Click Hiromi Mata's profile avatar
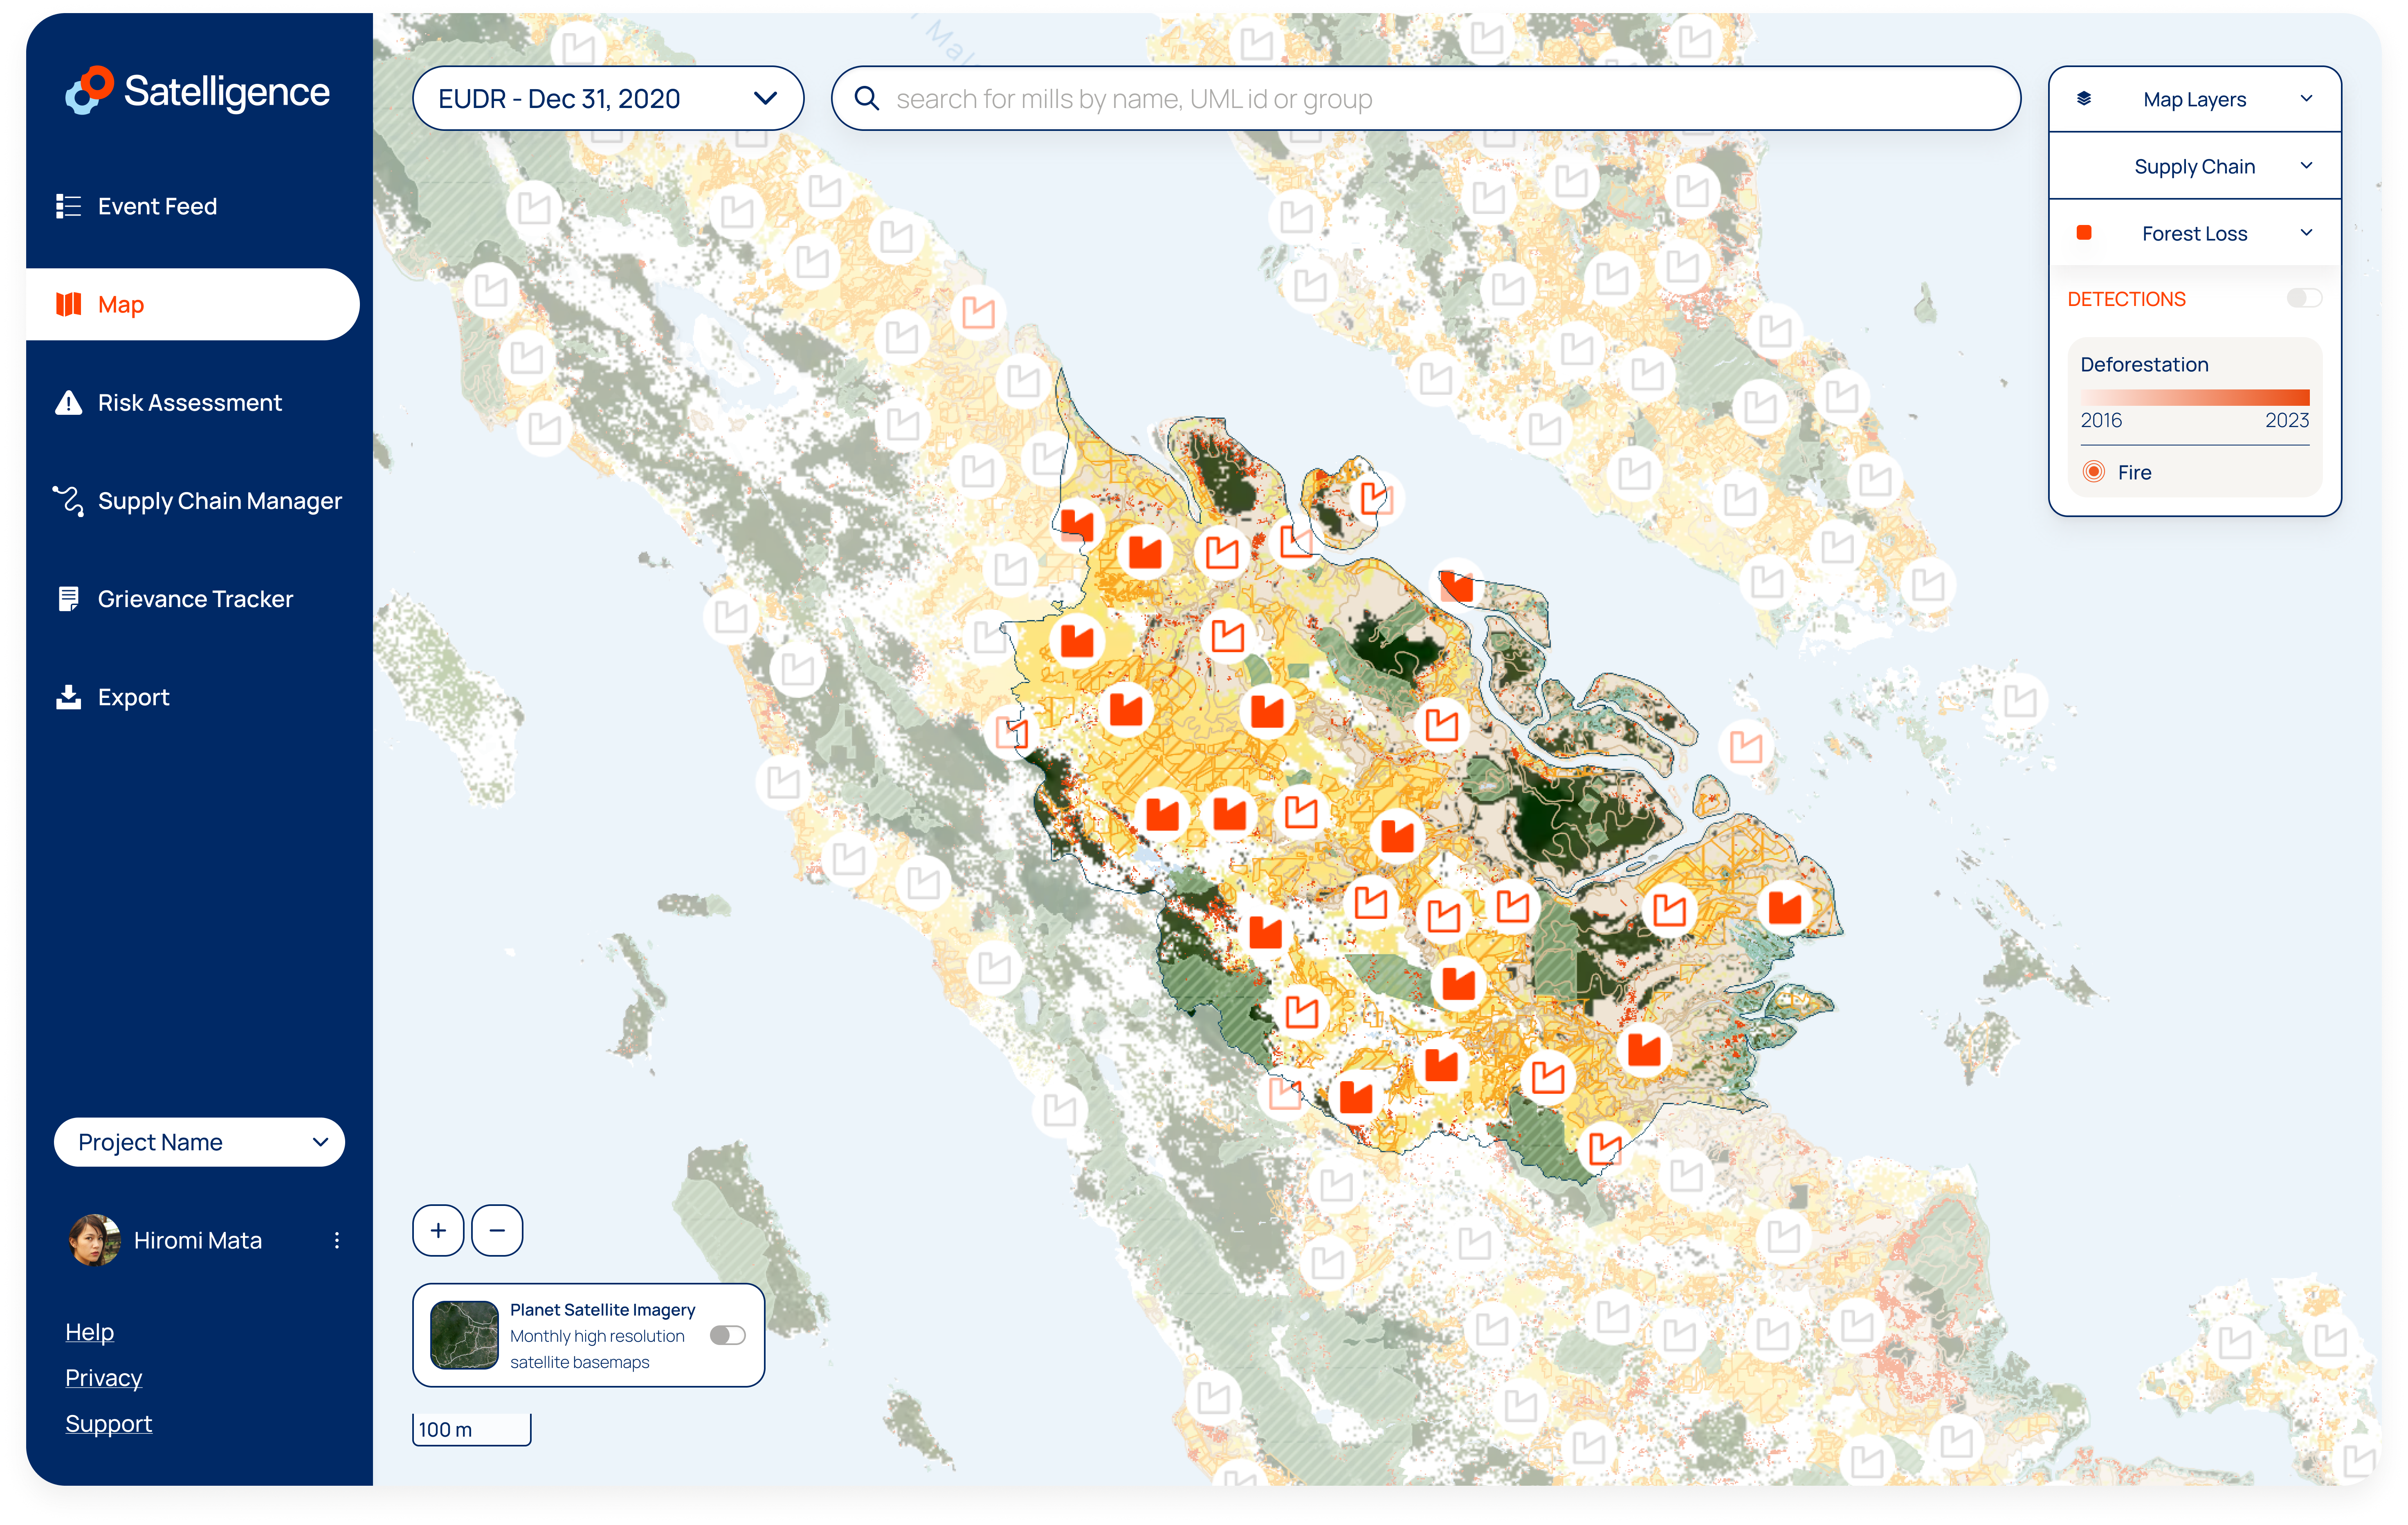This screenshot has width=2408, height=1525. [x=95, y=1240]
